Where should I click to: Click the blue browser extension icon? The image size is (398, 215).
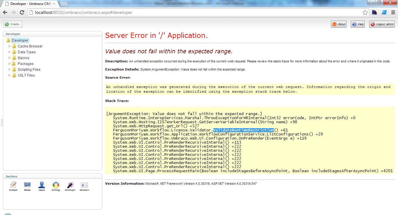384,13
